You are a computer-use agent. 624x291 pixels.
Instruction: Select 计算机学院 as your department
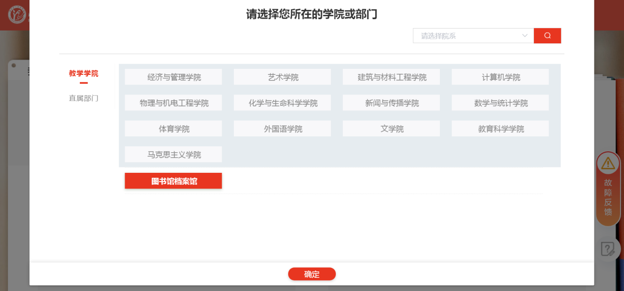(500, 76)
